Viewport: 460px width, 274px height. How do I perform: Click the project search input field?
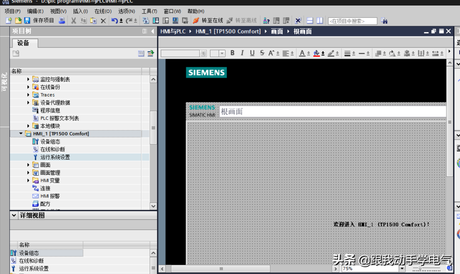352,21
